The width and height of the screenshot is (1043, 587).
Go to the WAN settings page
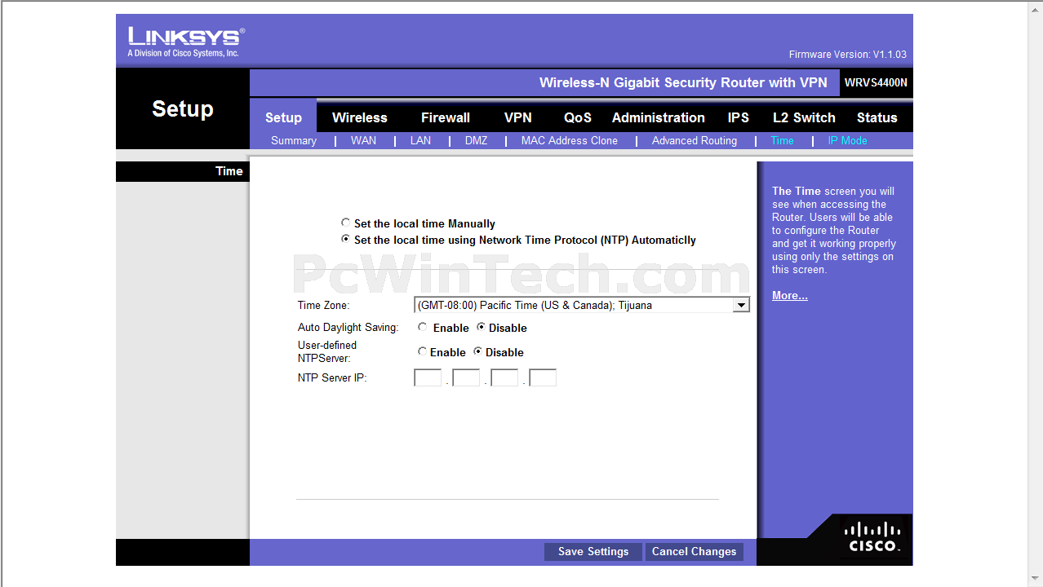pyautogui.click(x=364, y=140)
